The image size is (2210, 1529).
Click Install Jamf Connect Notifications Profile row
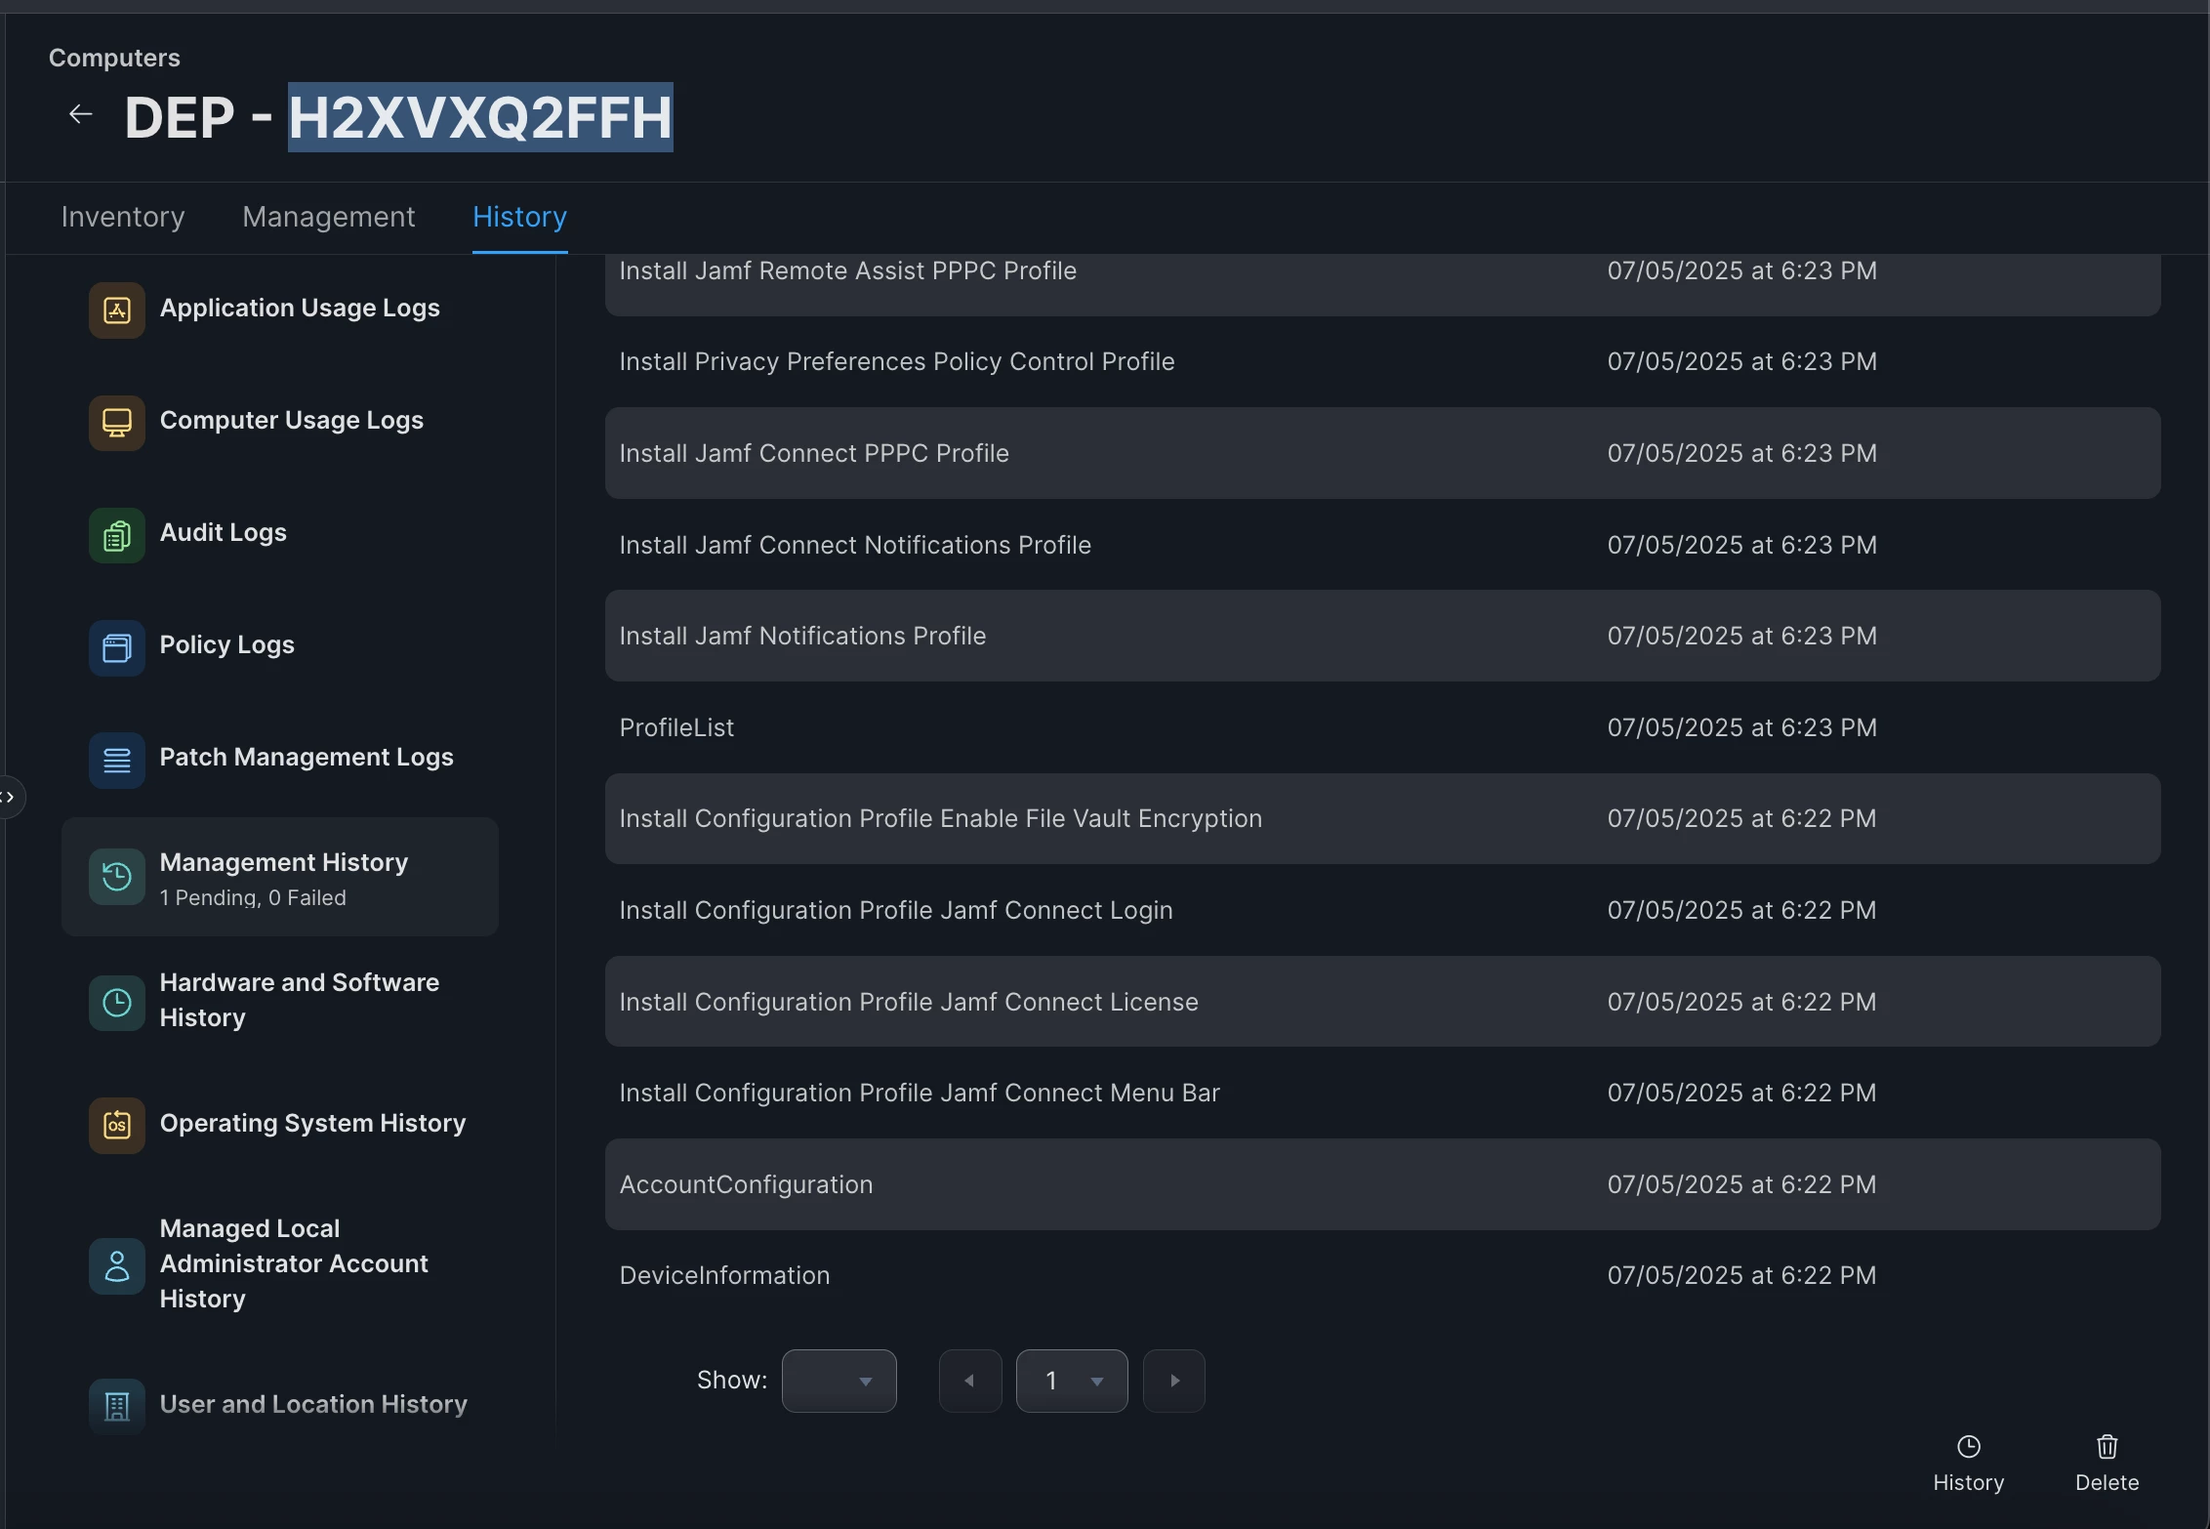point(1382,546)
